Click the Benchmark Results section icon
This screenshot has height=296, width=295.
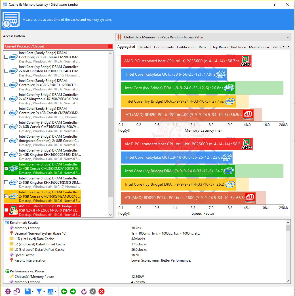7,223
